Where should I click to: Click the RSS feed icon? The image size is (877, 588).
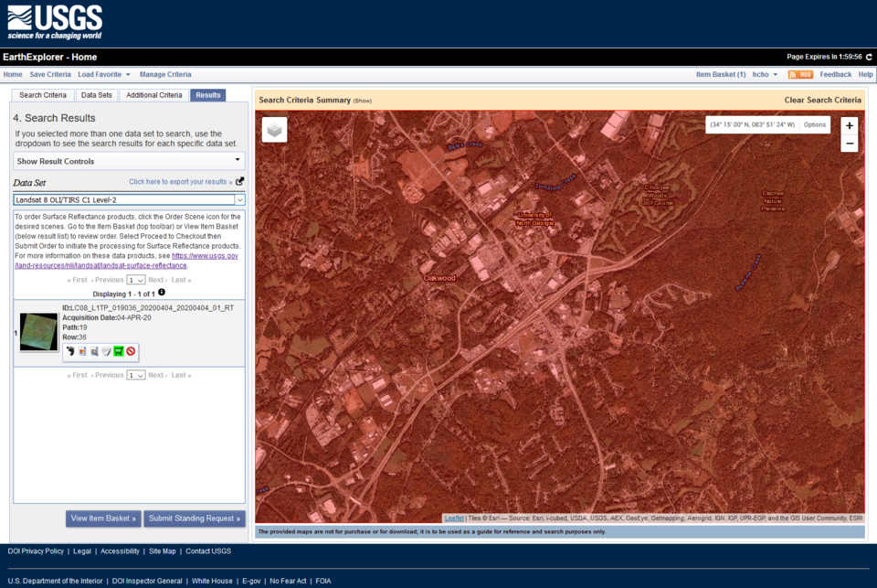tap(801, 74)
